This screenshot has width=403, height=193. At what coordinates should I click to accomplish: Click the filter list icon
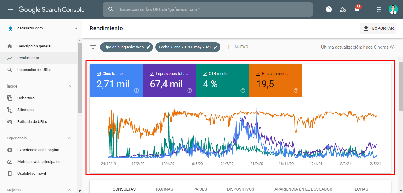tap(93, 47)
